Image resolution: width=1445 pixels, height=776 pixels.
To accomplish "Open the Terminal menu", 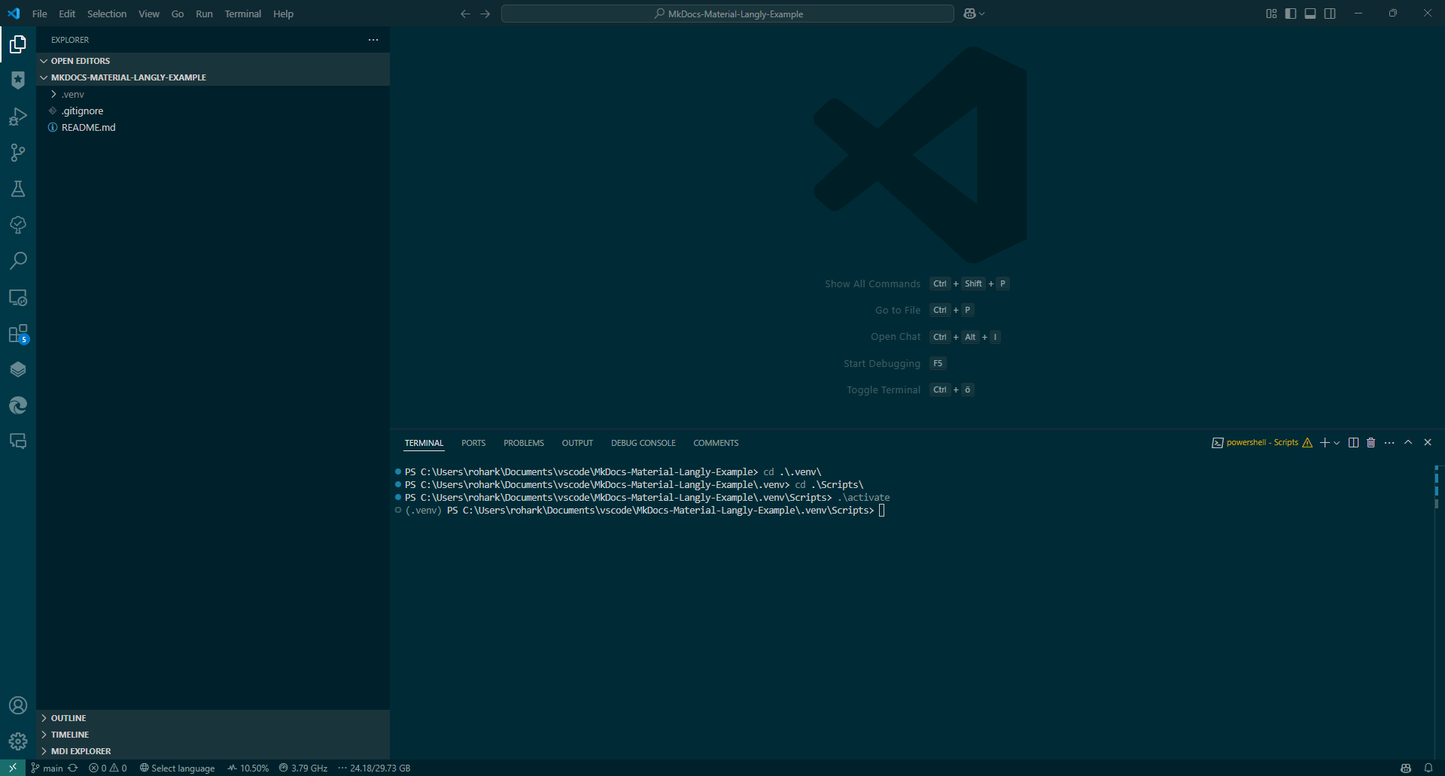I will 242,14.
